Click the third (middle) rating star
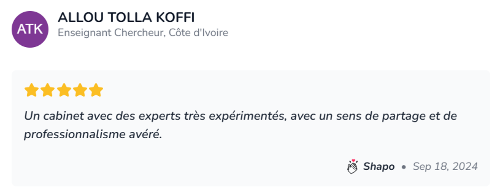Viewport: 492px width, 187px height. point(63,90)
